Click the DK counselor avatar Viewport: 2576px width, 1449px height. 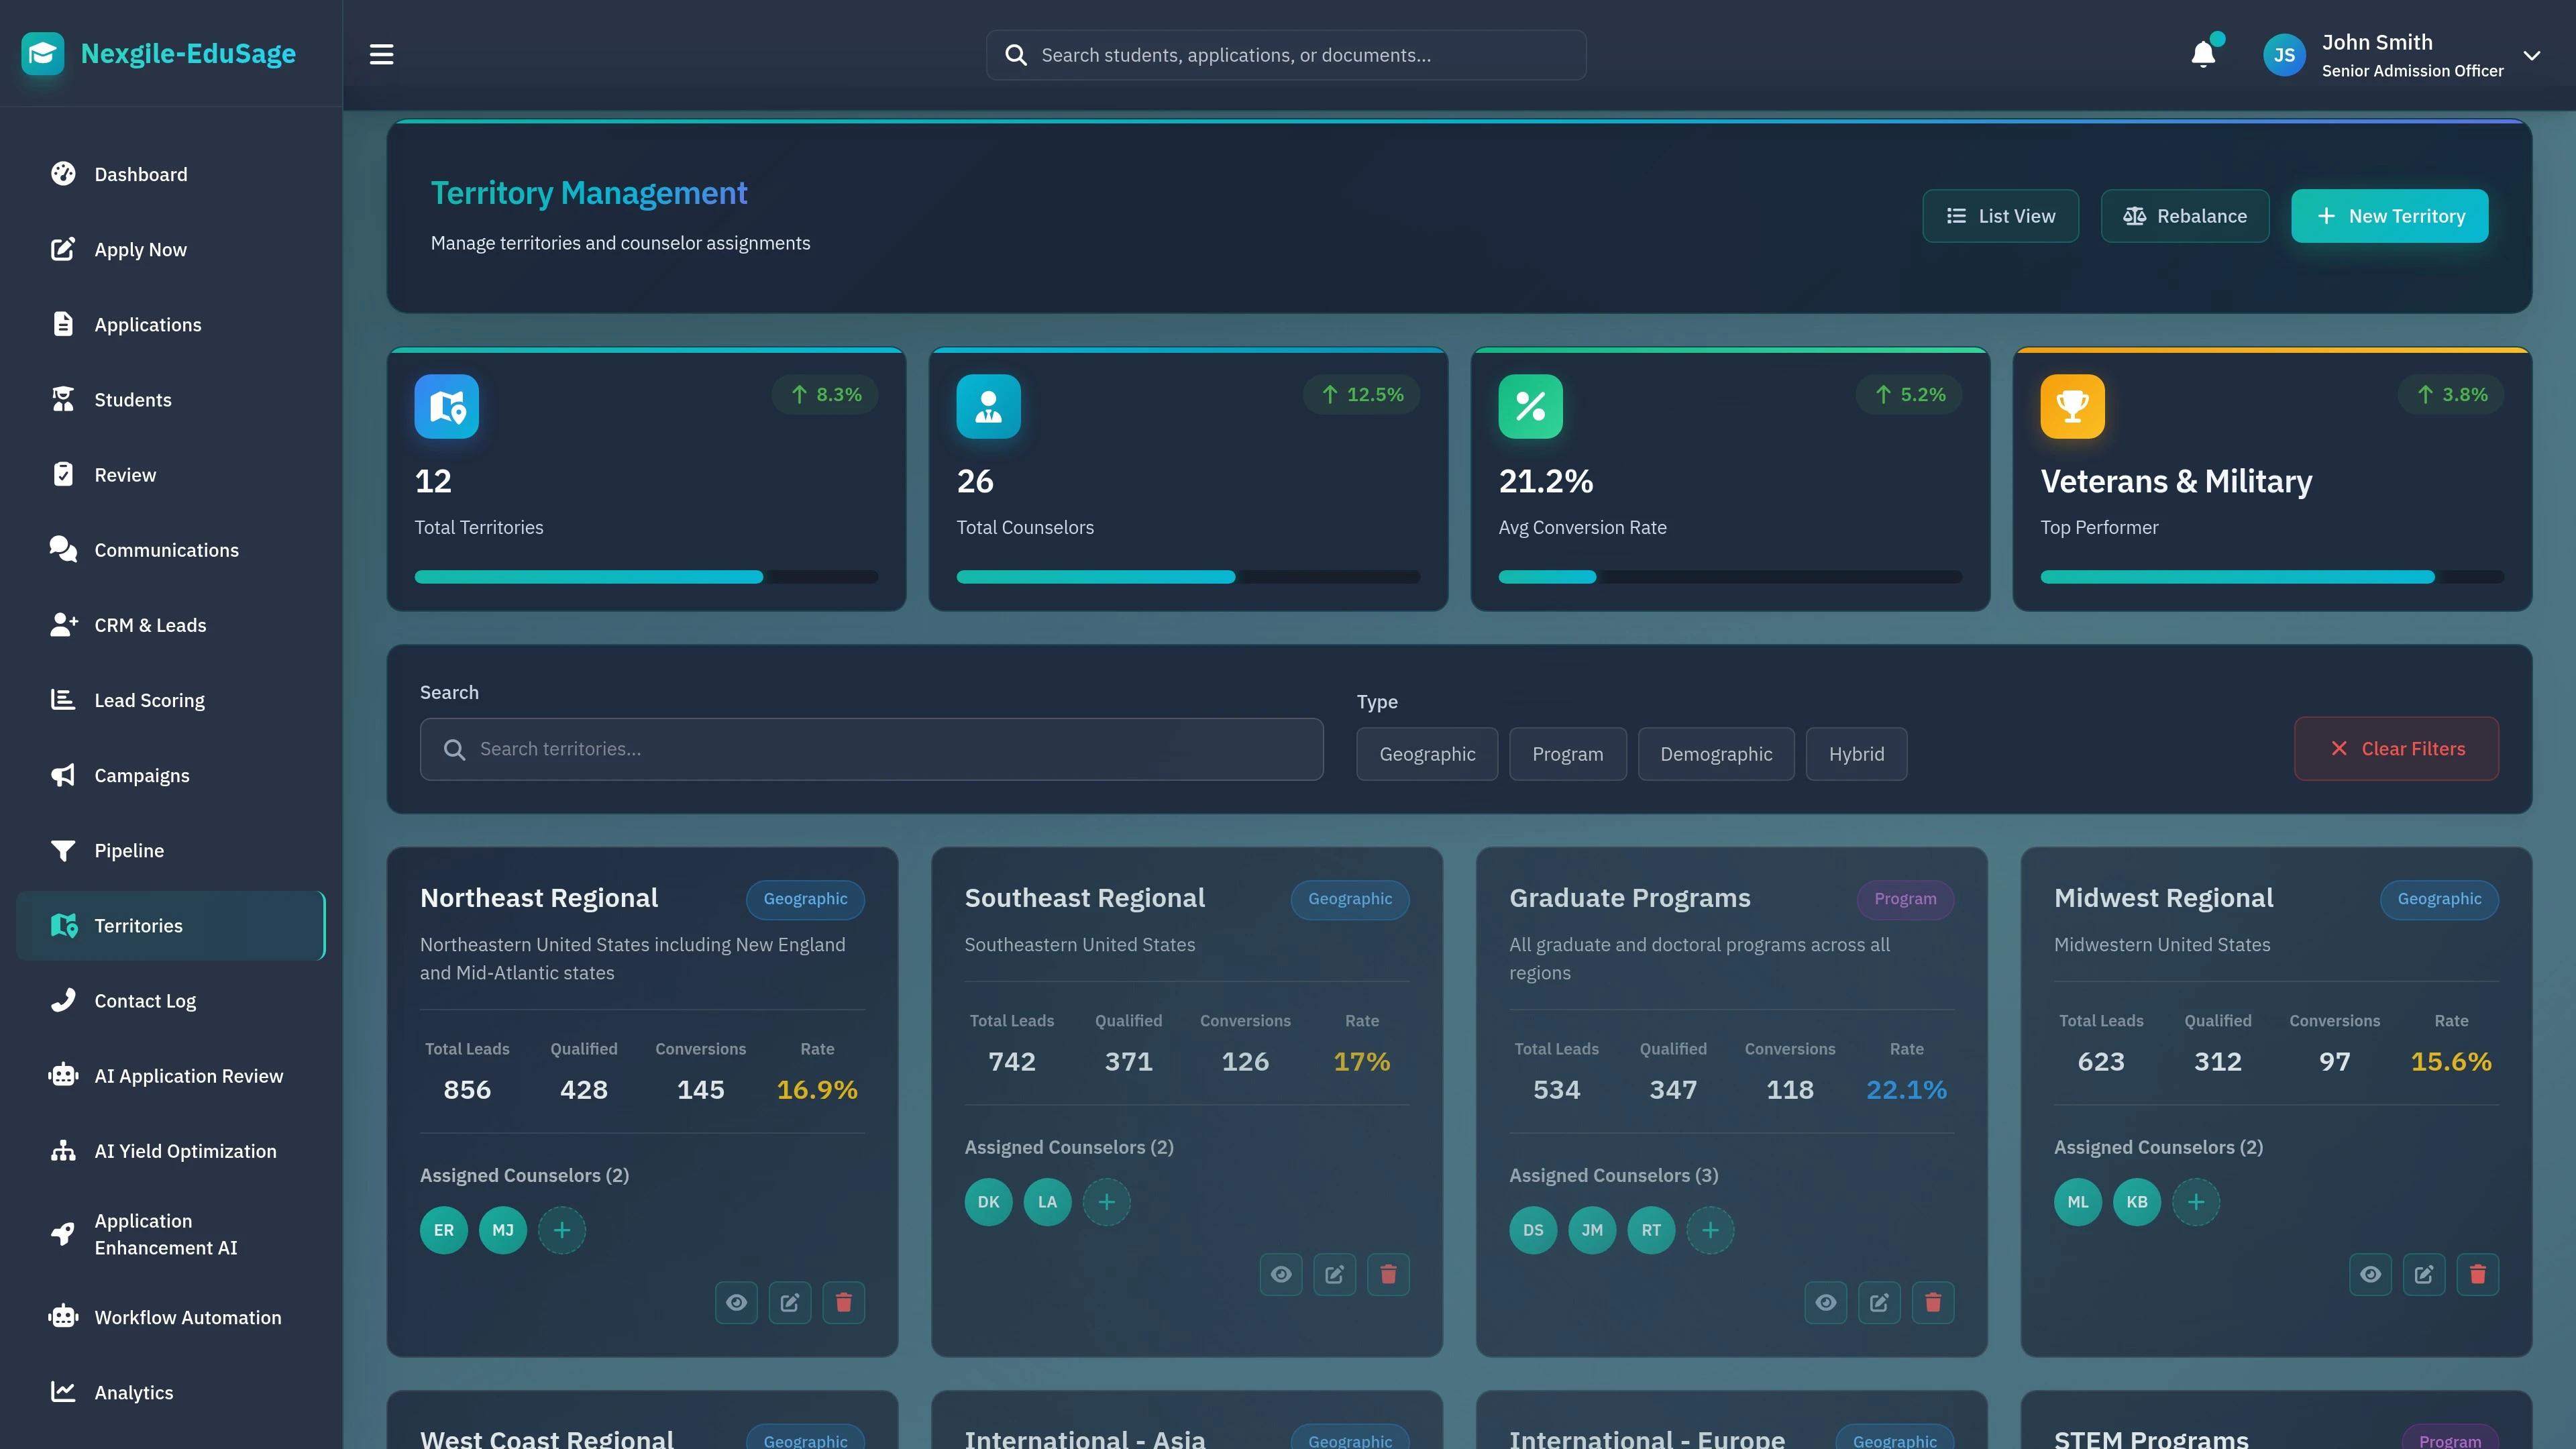[x=988, y=1202]
